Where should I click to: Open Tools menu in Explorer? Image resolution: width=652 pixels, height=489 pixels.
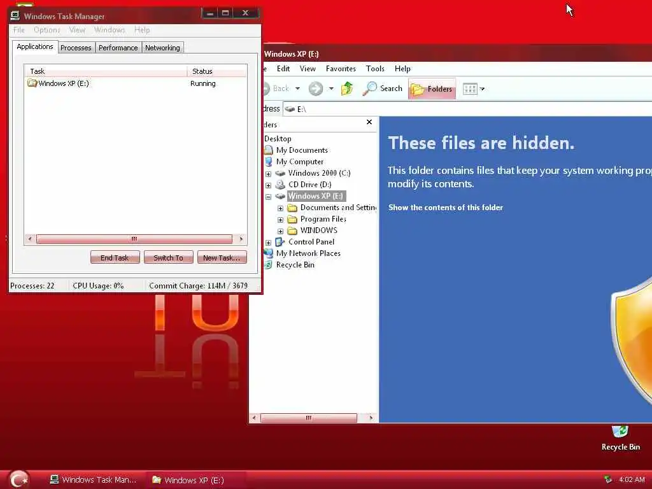(x=375, y=69)
